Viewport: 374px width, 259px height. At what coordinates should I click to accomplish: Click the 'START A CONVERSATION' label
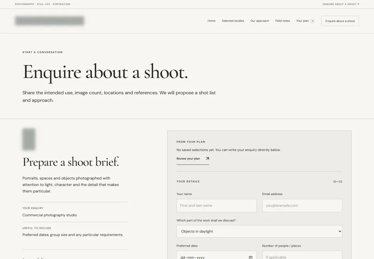[x=42, y=52]
